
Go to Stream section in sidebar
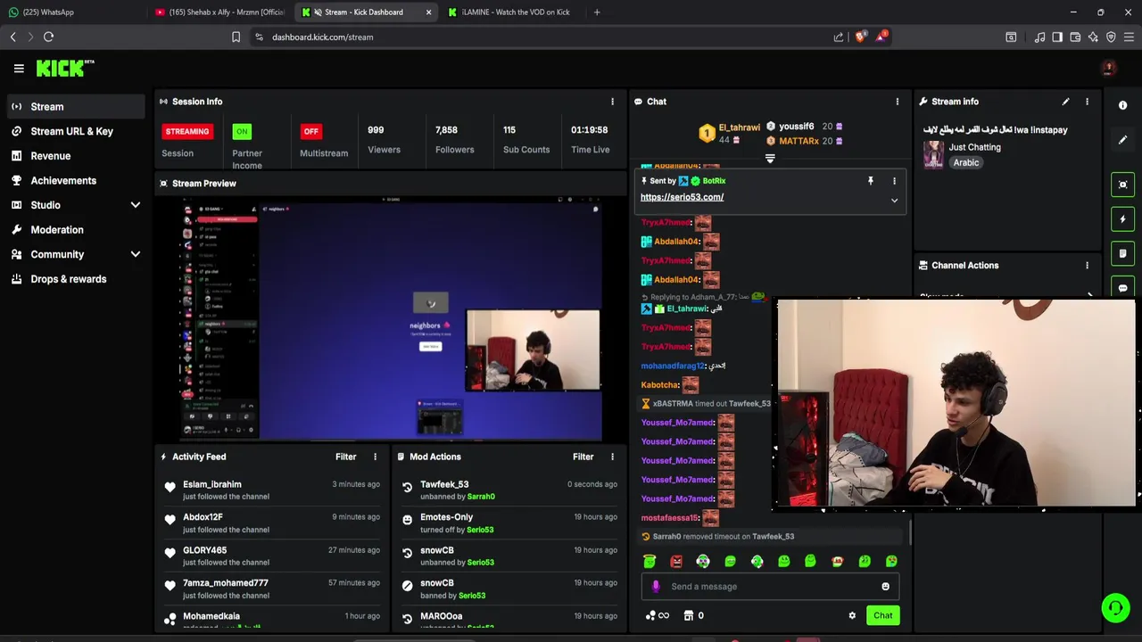(76, 107)
